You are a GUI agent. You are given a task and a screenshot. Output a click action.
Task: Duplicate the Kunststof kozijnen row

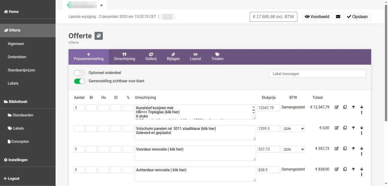click(x=345, y=107)
